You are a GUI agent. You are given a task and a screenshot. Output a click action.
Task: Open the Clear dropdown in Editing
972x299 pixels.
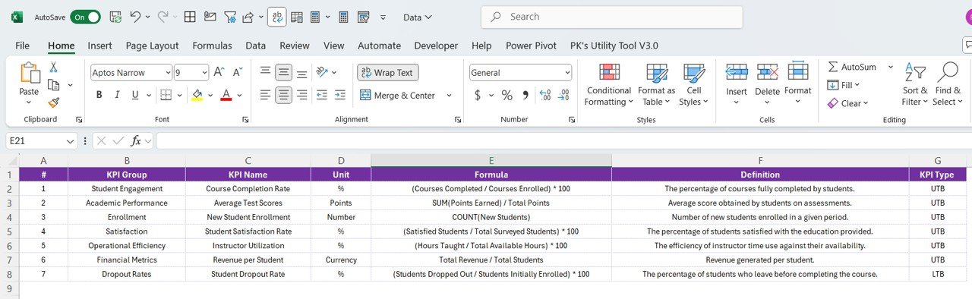click(x=847, y=103)
